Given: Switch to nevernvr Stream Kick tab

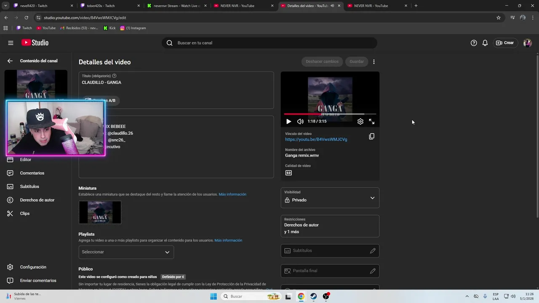Looking at the screenshot, I should (x=176, y=6).
